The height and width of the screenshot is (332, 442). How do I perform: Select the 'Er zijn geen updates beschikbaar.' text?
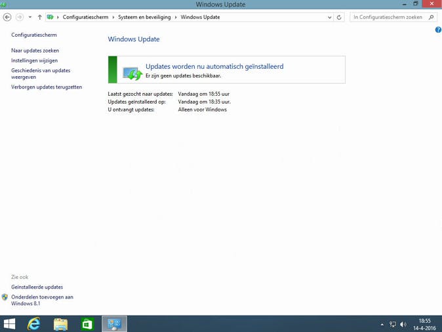(x=183, y=75)
